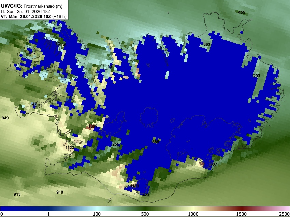Click the 1509 value label on the map
This screenshot has width=290, height=217.
pos(93,126)
